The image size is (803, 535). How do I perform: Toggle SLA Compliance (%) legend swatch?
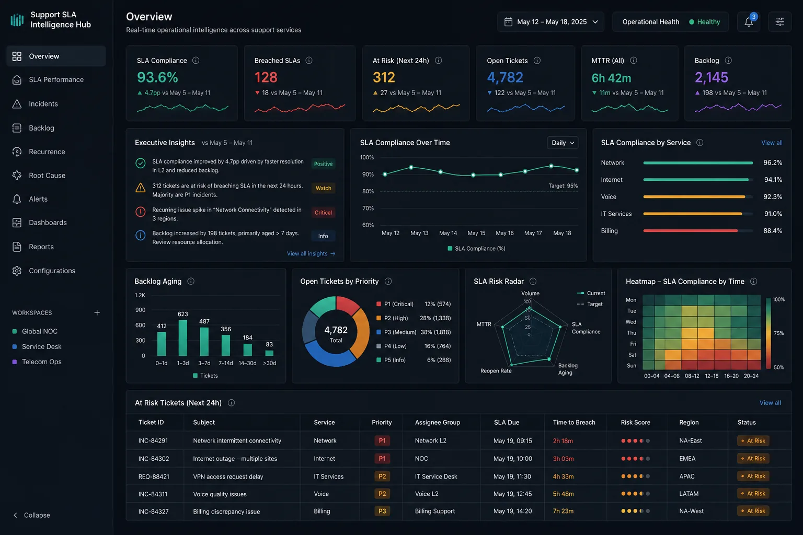[450, 249]
